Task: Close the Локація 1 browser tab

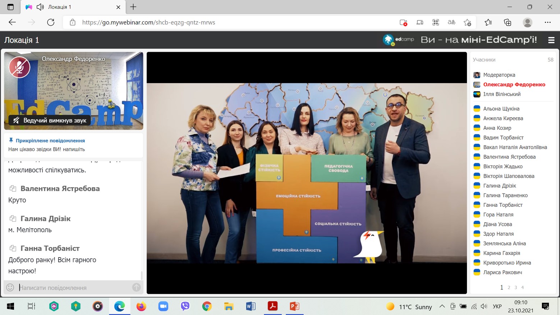Action: (118, 7)
